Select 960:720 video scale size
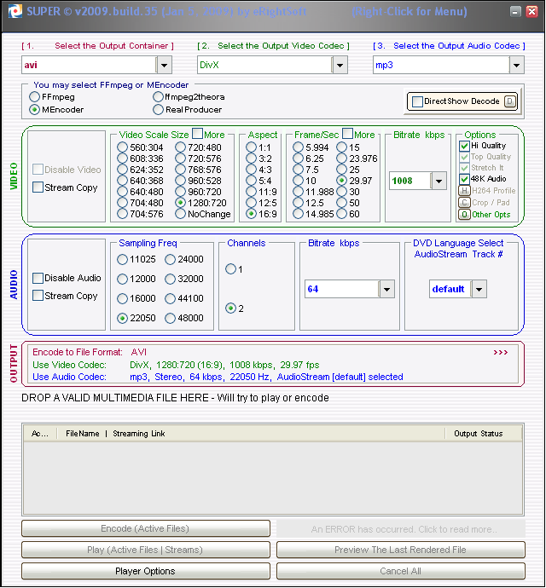The width and height of the screenshot is (546, 588). click(x=180, y=192)
